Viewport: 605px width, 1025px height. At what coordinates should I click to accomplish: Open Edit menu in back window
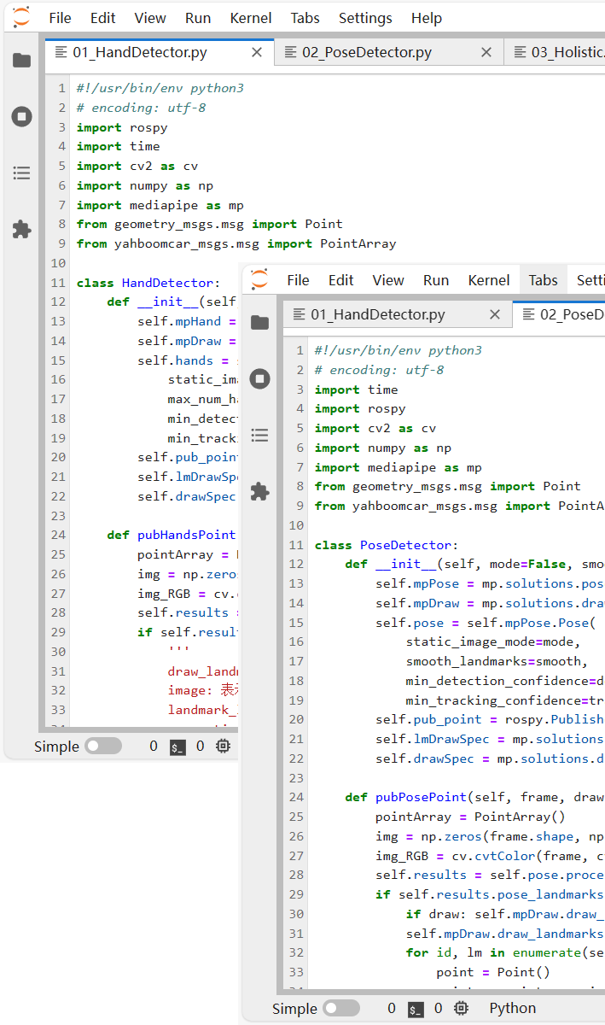point(102,18)
